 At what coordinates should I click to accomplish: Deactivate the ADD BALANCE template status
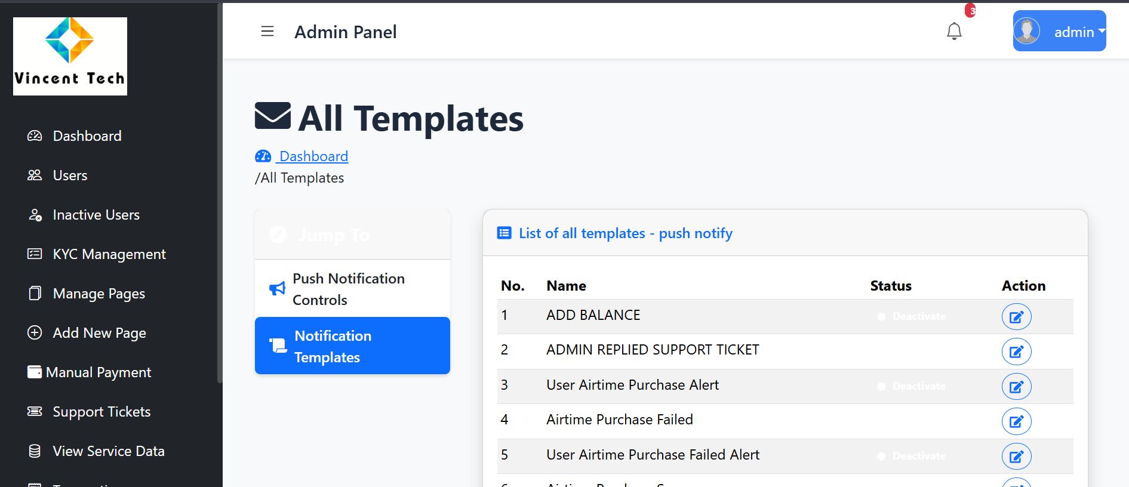(912, 316)
